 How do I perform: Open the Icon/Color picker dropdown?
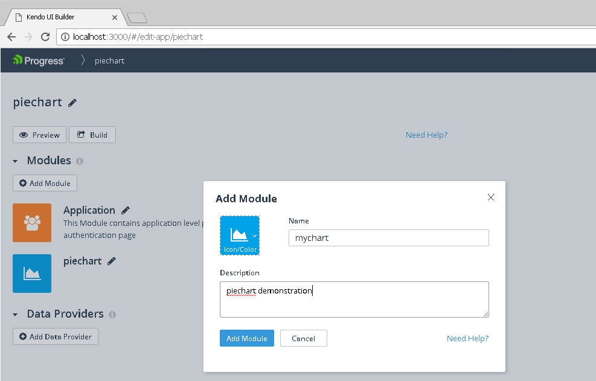tap(240, 235)
